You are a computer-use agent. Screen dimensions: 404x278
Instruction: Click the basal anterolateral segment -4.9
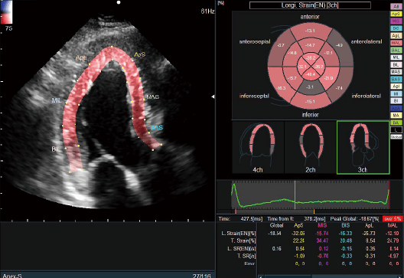tap(340, 45)
